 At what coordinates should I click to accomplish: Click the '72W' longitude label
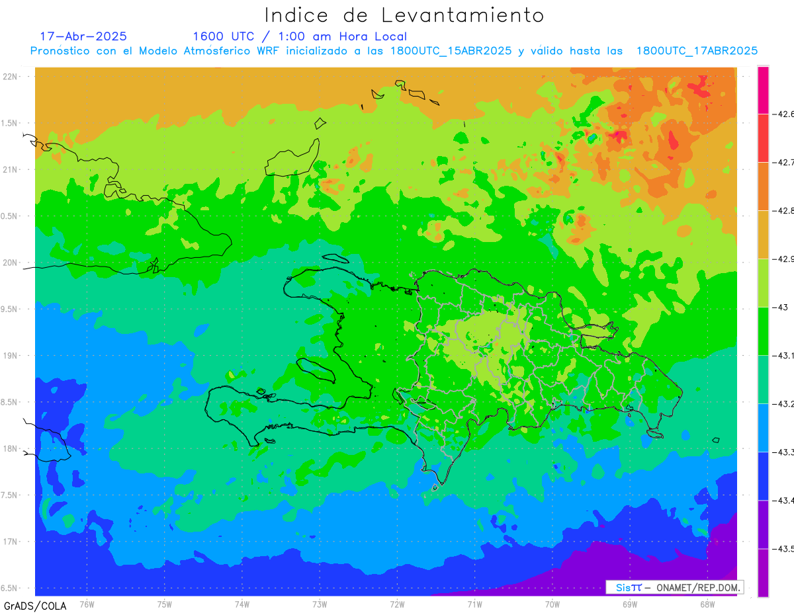click(398, 604)
